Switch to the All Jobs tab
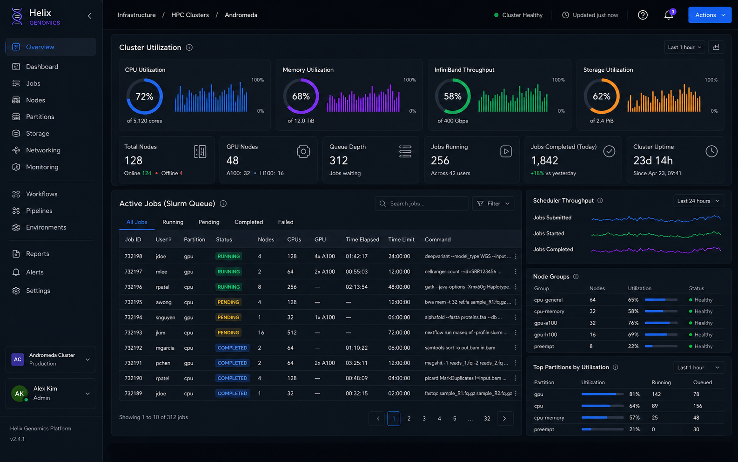This screenshot has width=738, height=462. [x=137, y=222]
